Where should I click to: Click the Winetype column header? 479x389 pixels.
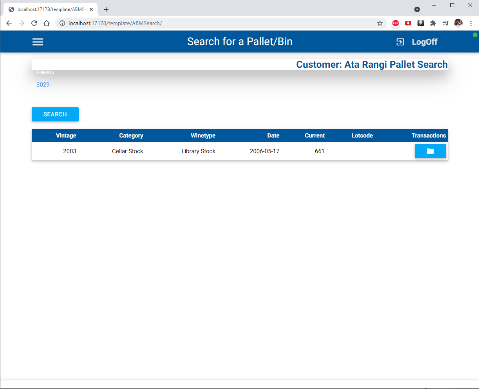pyautogui.click(x=203, y=136)
